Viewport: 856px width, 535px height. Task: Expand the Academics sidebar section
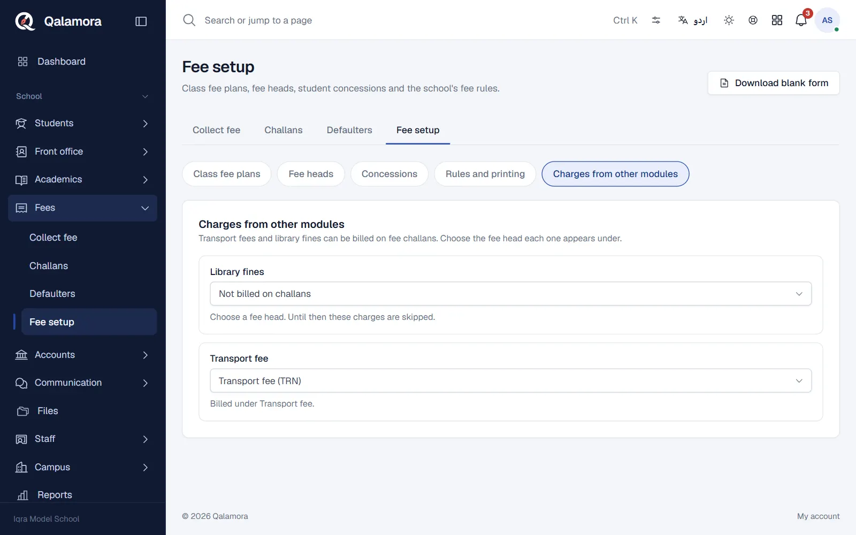click(83, 179)
